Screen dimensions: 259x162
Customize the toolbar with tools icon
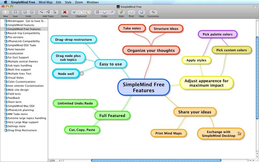pyautogui.click(x=153, y=12)
